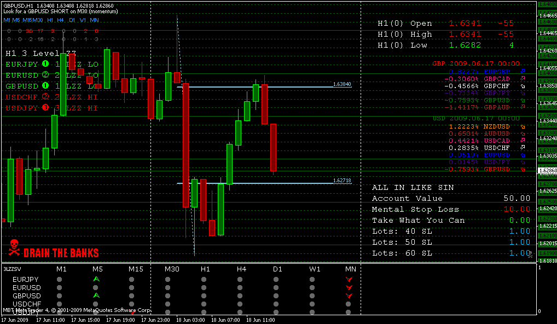Click the current price tag 1.62860
Image resolution: width=557 pixels, height=324 pixels.
click(x=547, y=171)
